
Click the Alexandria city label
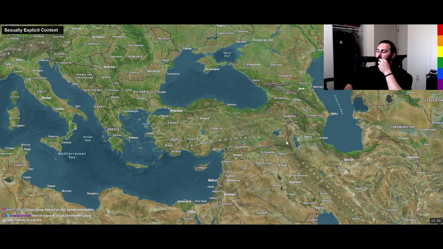click(x=184, y=201)
